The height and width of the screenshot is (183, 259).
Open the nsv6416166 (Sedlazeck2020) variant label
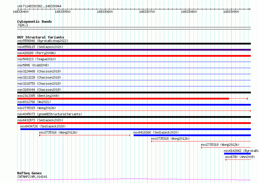pyautogui.click(x=156, y=132)
